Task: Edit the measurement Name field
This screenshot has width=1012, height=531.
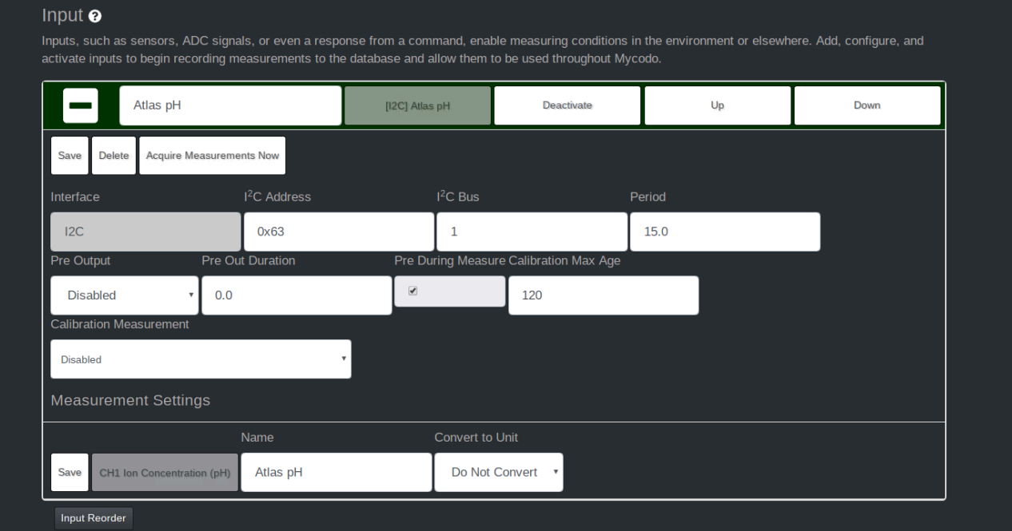Action: (337, 473)
